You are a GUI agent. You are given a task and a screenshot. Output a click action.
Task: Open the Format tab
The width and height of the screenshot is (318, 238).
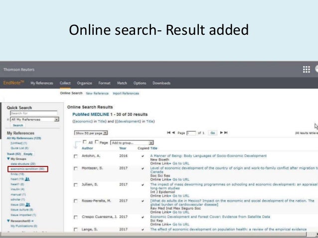click(105, 83)
